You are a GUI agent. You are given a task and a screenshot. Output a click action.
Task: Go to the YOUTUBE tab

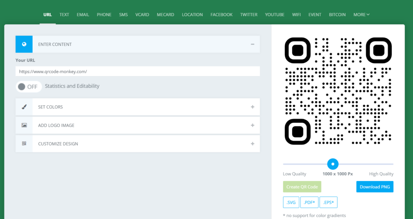coord(275,15)
